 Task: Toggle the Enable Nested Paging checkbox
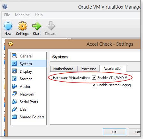click(x=94, y=85)
